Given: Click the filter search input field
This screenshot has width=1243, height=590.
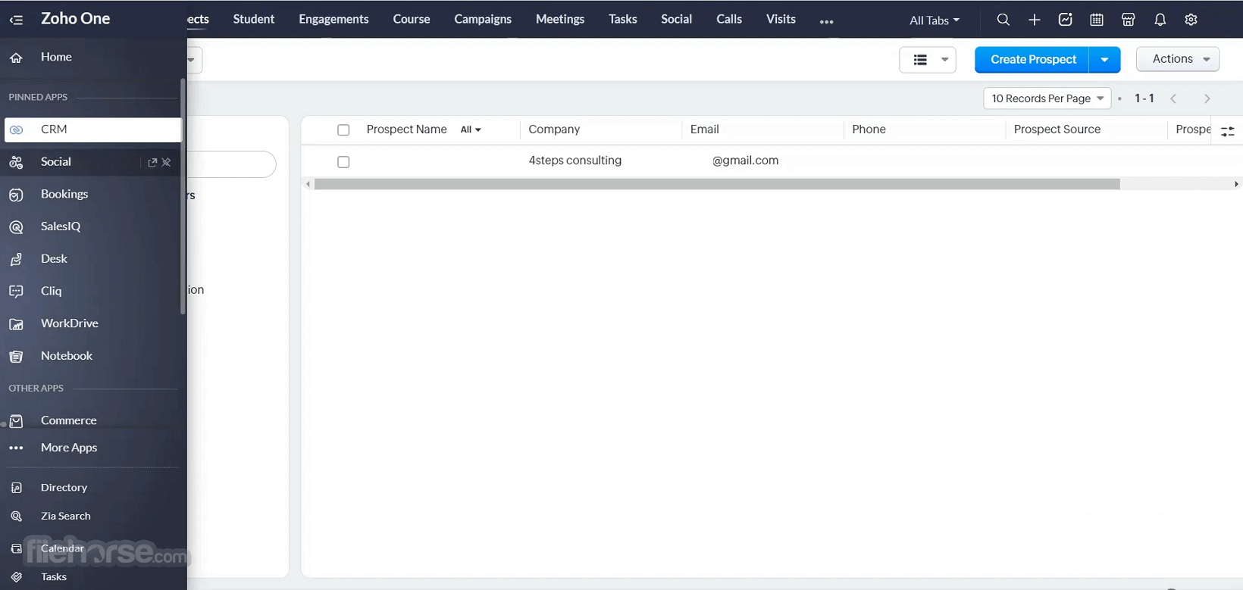Looking at the screenshot, I should 231,164.
